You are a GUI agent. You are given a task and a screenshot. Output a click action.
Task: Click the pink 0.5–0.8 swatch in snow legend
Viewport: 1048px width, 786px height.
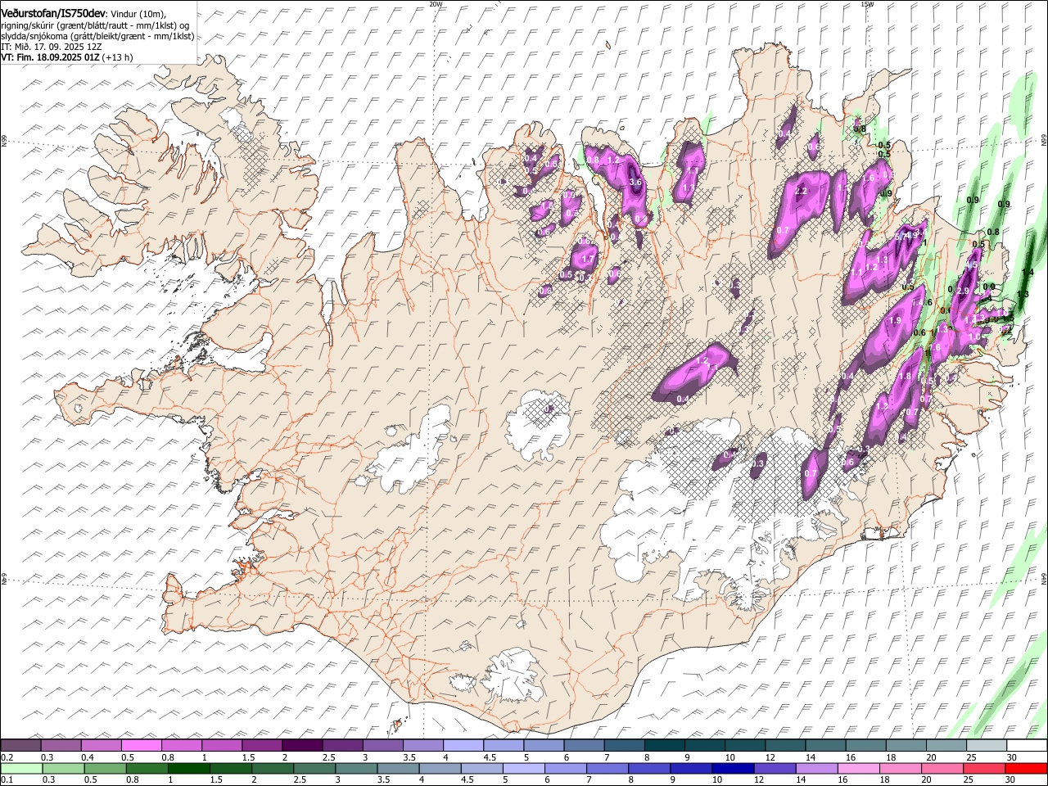142,745
